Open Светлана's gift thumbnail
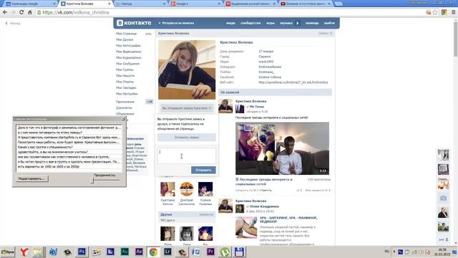The width and height of the screenshot is (458, 258). (167, 189)
